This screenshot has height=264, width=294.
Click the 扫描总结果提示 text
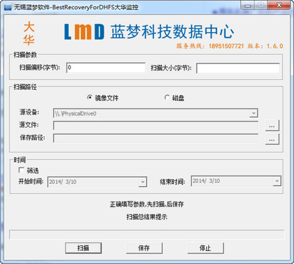click(x=147, y=217)
